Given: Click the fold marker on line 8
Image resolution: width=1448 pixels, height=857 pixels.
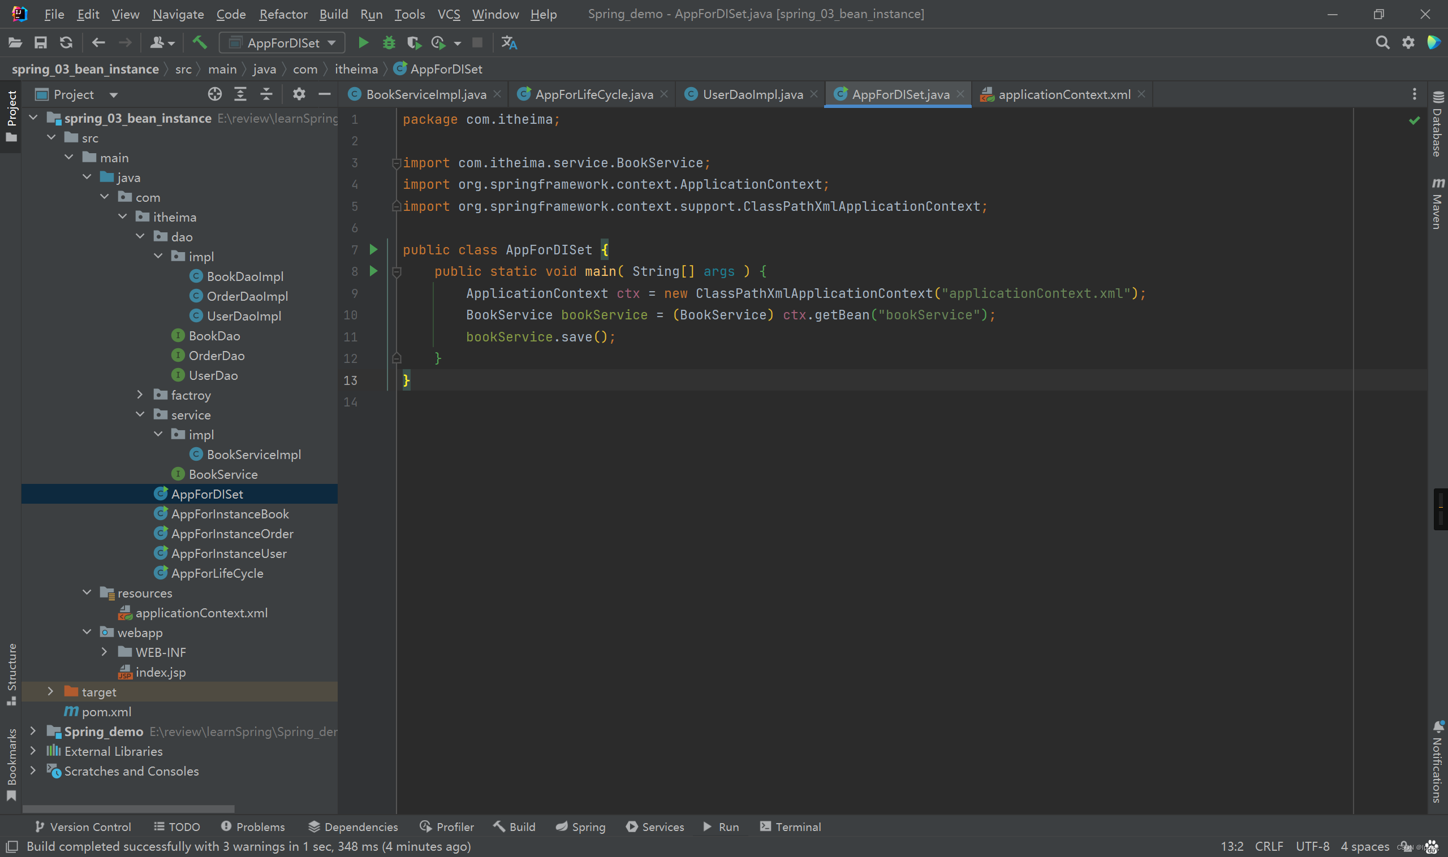Looking at the screenshot, I should pyautogui.click(x=397, y=271).
